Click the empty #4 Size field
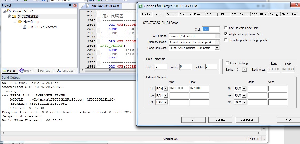Screen dimensions: 300x144 click(x=278, y=88)
